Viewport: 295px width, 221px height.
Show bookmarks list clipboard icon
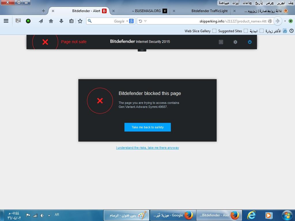[71, 21]
